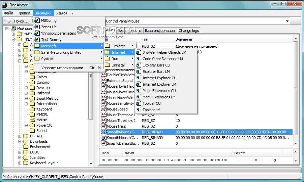This screenshot has width=304, height=182.
Task: Select the SnapToDefaultButton value icon
Action: [x=104, y=143]
